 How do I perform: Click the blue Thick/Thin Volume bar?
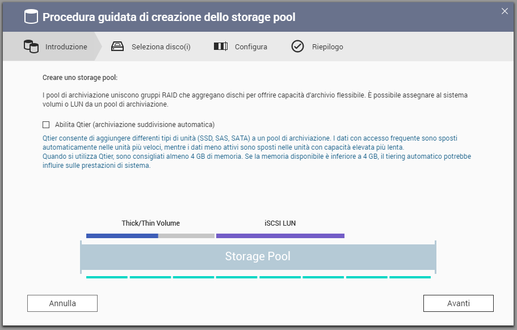coord(122,235)
